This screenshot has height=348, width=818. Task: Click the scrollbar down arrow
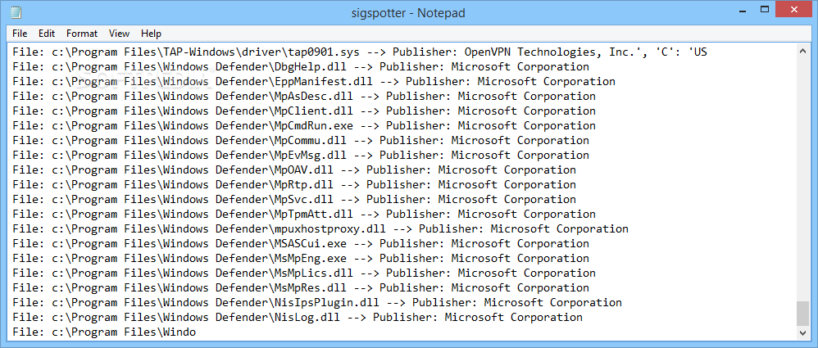click(802, 332)
